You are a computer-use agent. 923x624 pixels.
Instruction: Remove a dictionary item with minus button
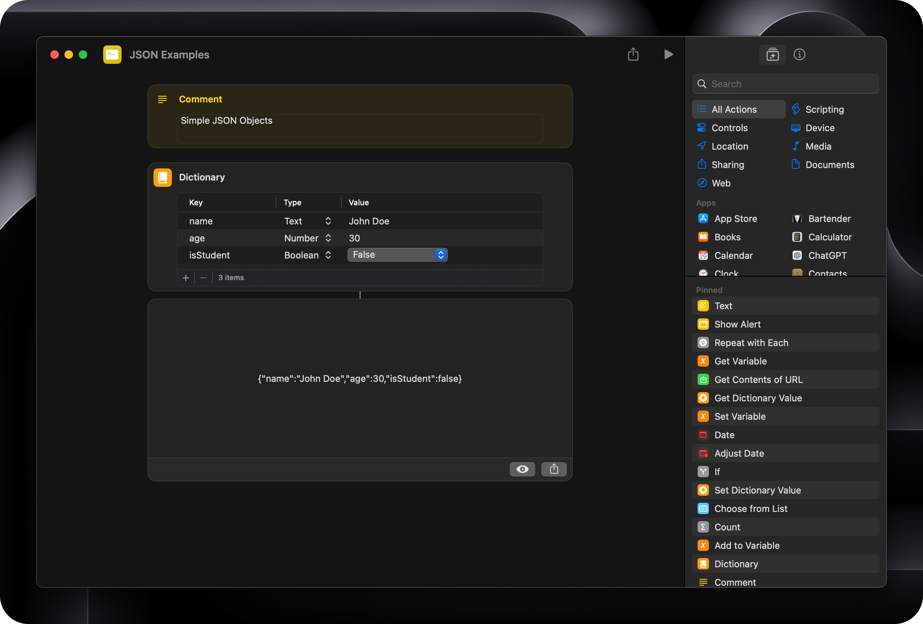[x=203, y=278]
